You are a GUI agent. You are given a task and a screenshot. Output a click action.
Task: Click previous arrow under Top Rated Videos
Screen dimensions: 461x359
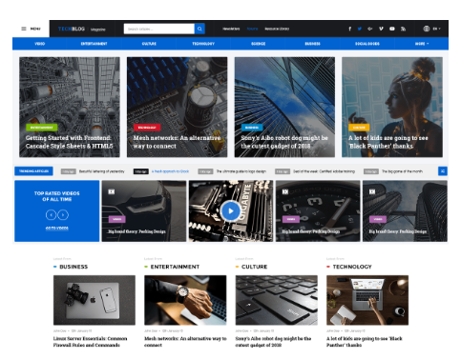point(51,215)
